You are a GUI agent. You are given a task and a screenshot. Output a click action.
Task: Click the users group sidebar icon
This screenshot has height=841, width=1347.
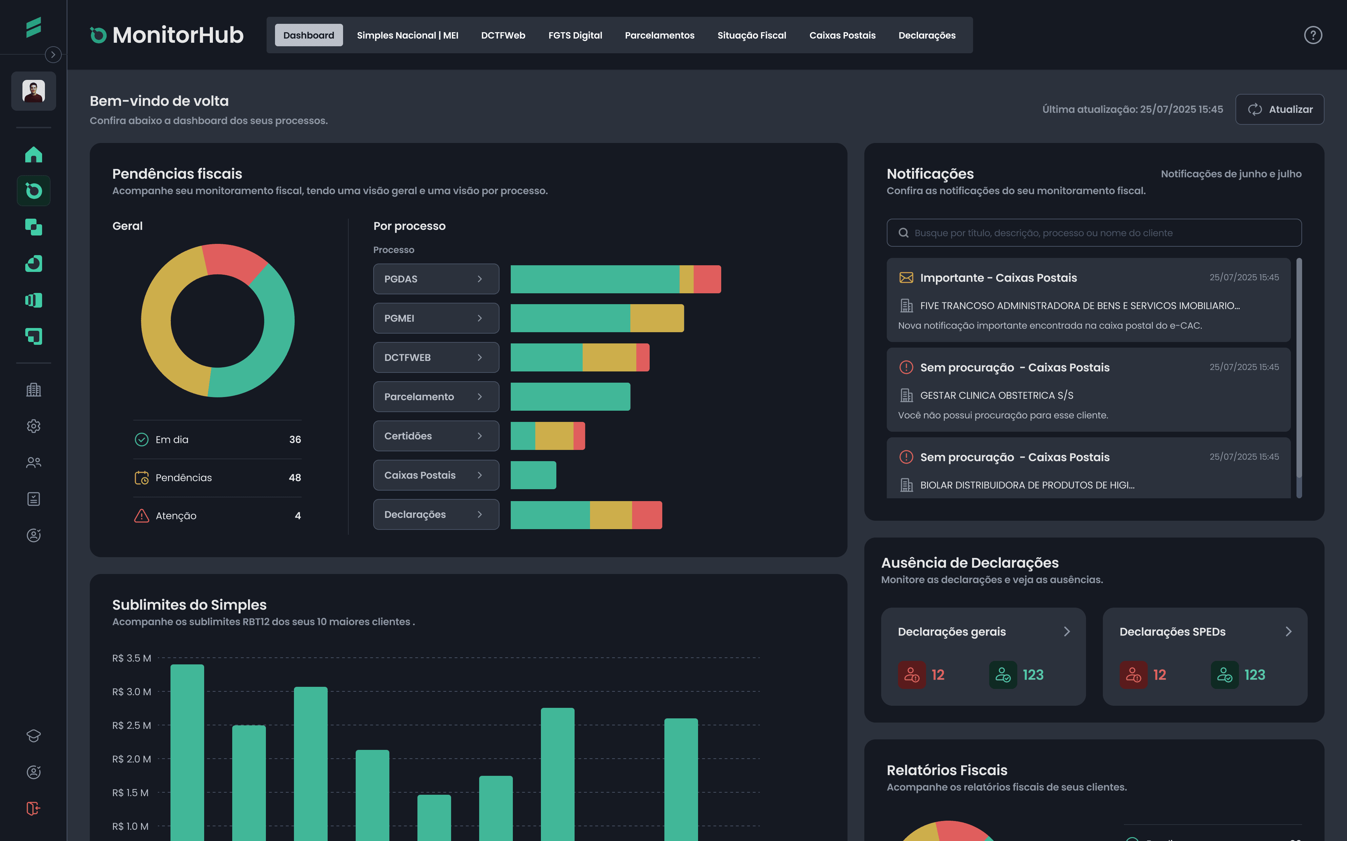pyautogui.click(x=33, y=462)
